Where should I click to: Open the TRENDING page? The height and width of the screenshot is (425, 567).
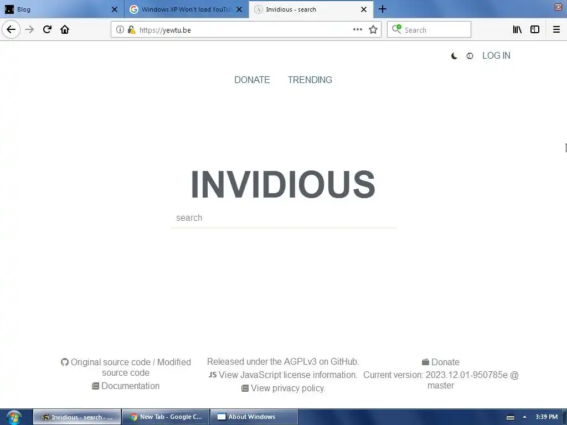(310, 80)
